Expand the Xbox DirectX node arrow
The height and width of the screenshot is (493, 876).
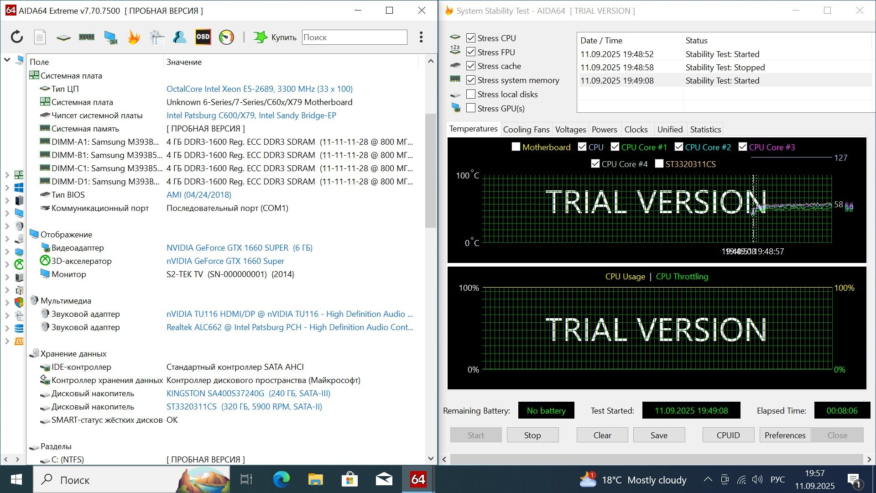[x=7, y=264]
